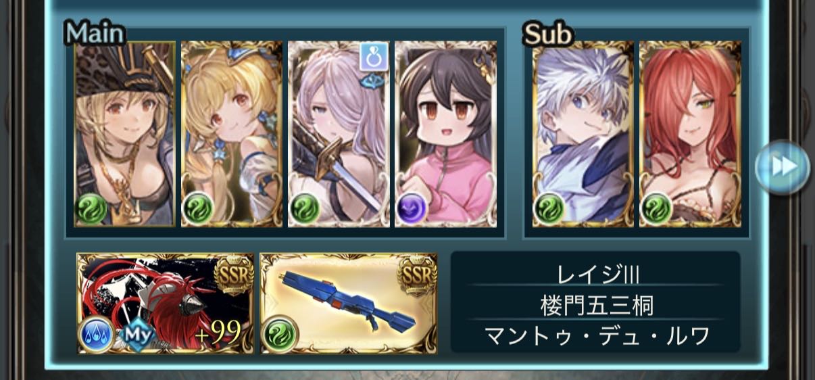The image size is (815, 380).
Task: Tap the double-arrow next party button
Action: coord(782,167)
